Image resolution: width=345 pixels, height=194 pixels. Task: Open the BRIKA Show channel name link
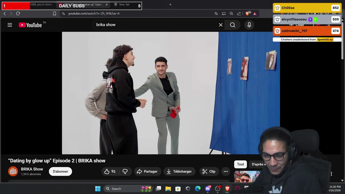pos(32,169)
